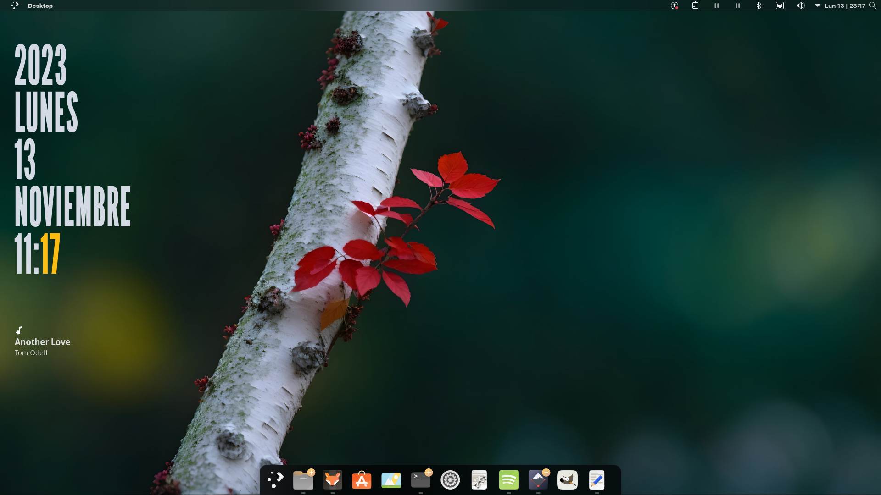881x495 pixels.
Task: Click the volume speaker icon
Action: tap(801, 5)
